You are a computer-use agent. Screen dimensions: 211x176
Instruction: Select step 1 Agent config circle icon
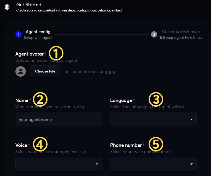(x=18, y=34)
